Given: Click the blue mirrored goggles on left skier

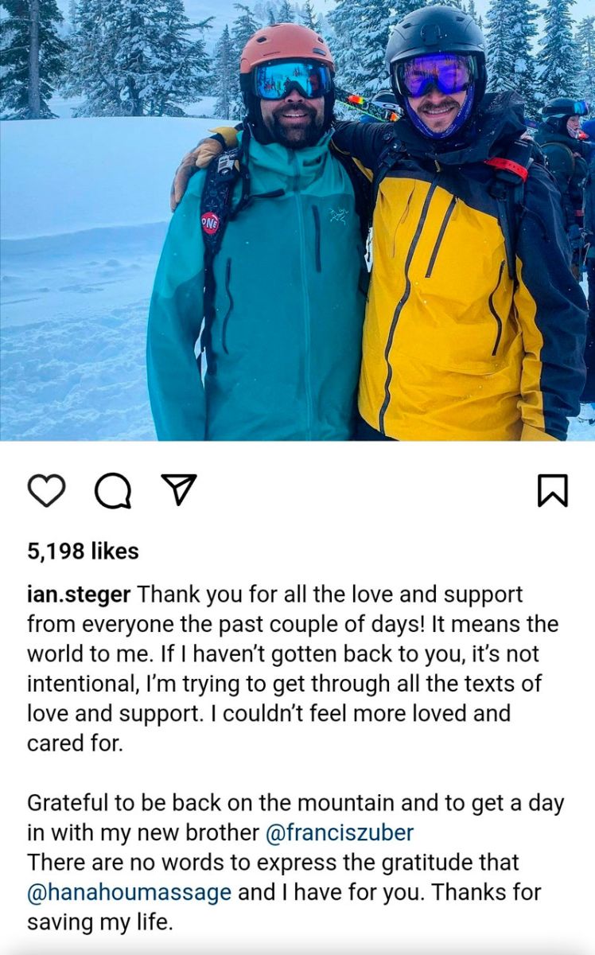Looking at the screenshot, I should (x=293, y=80).
